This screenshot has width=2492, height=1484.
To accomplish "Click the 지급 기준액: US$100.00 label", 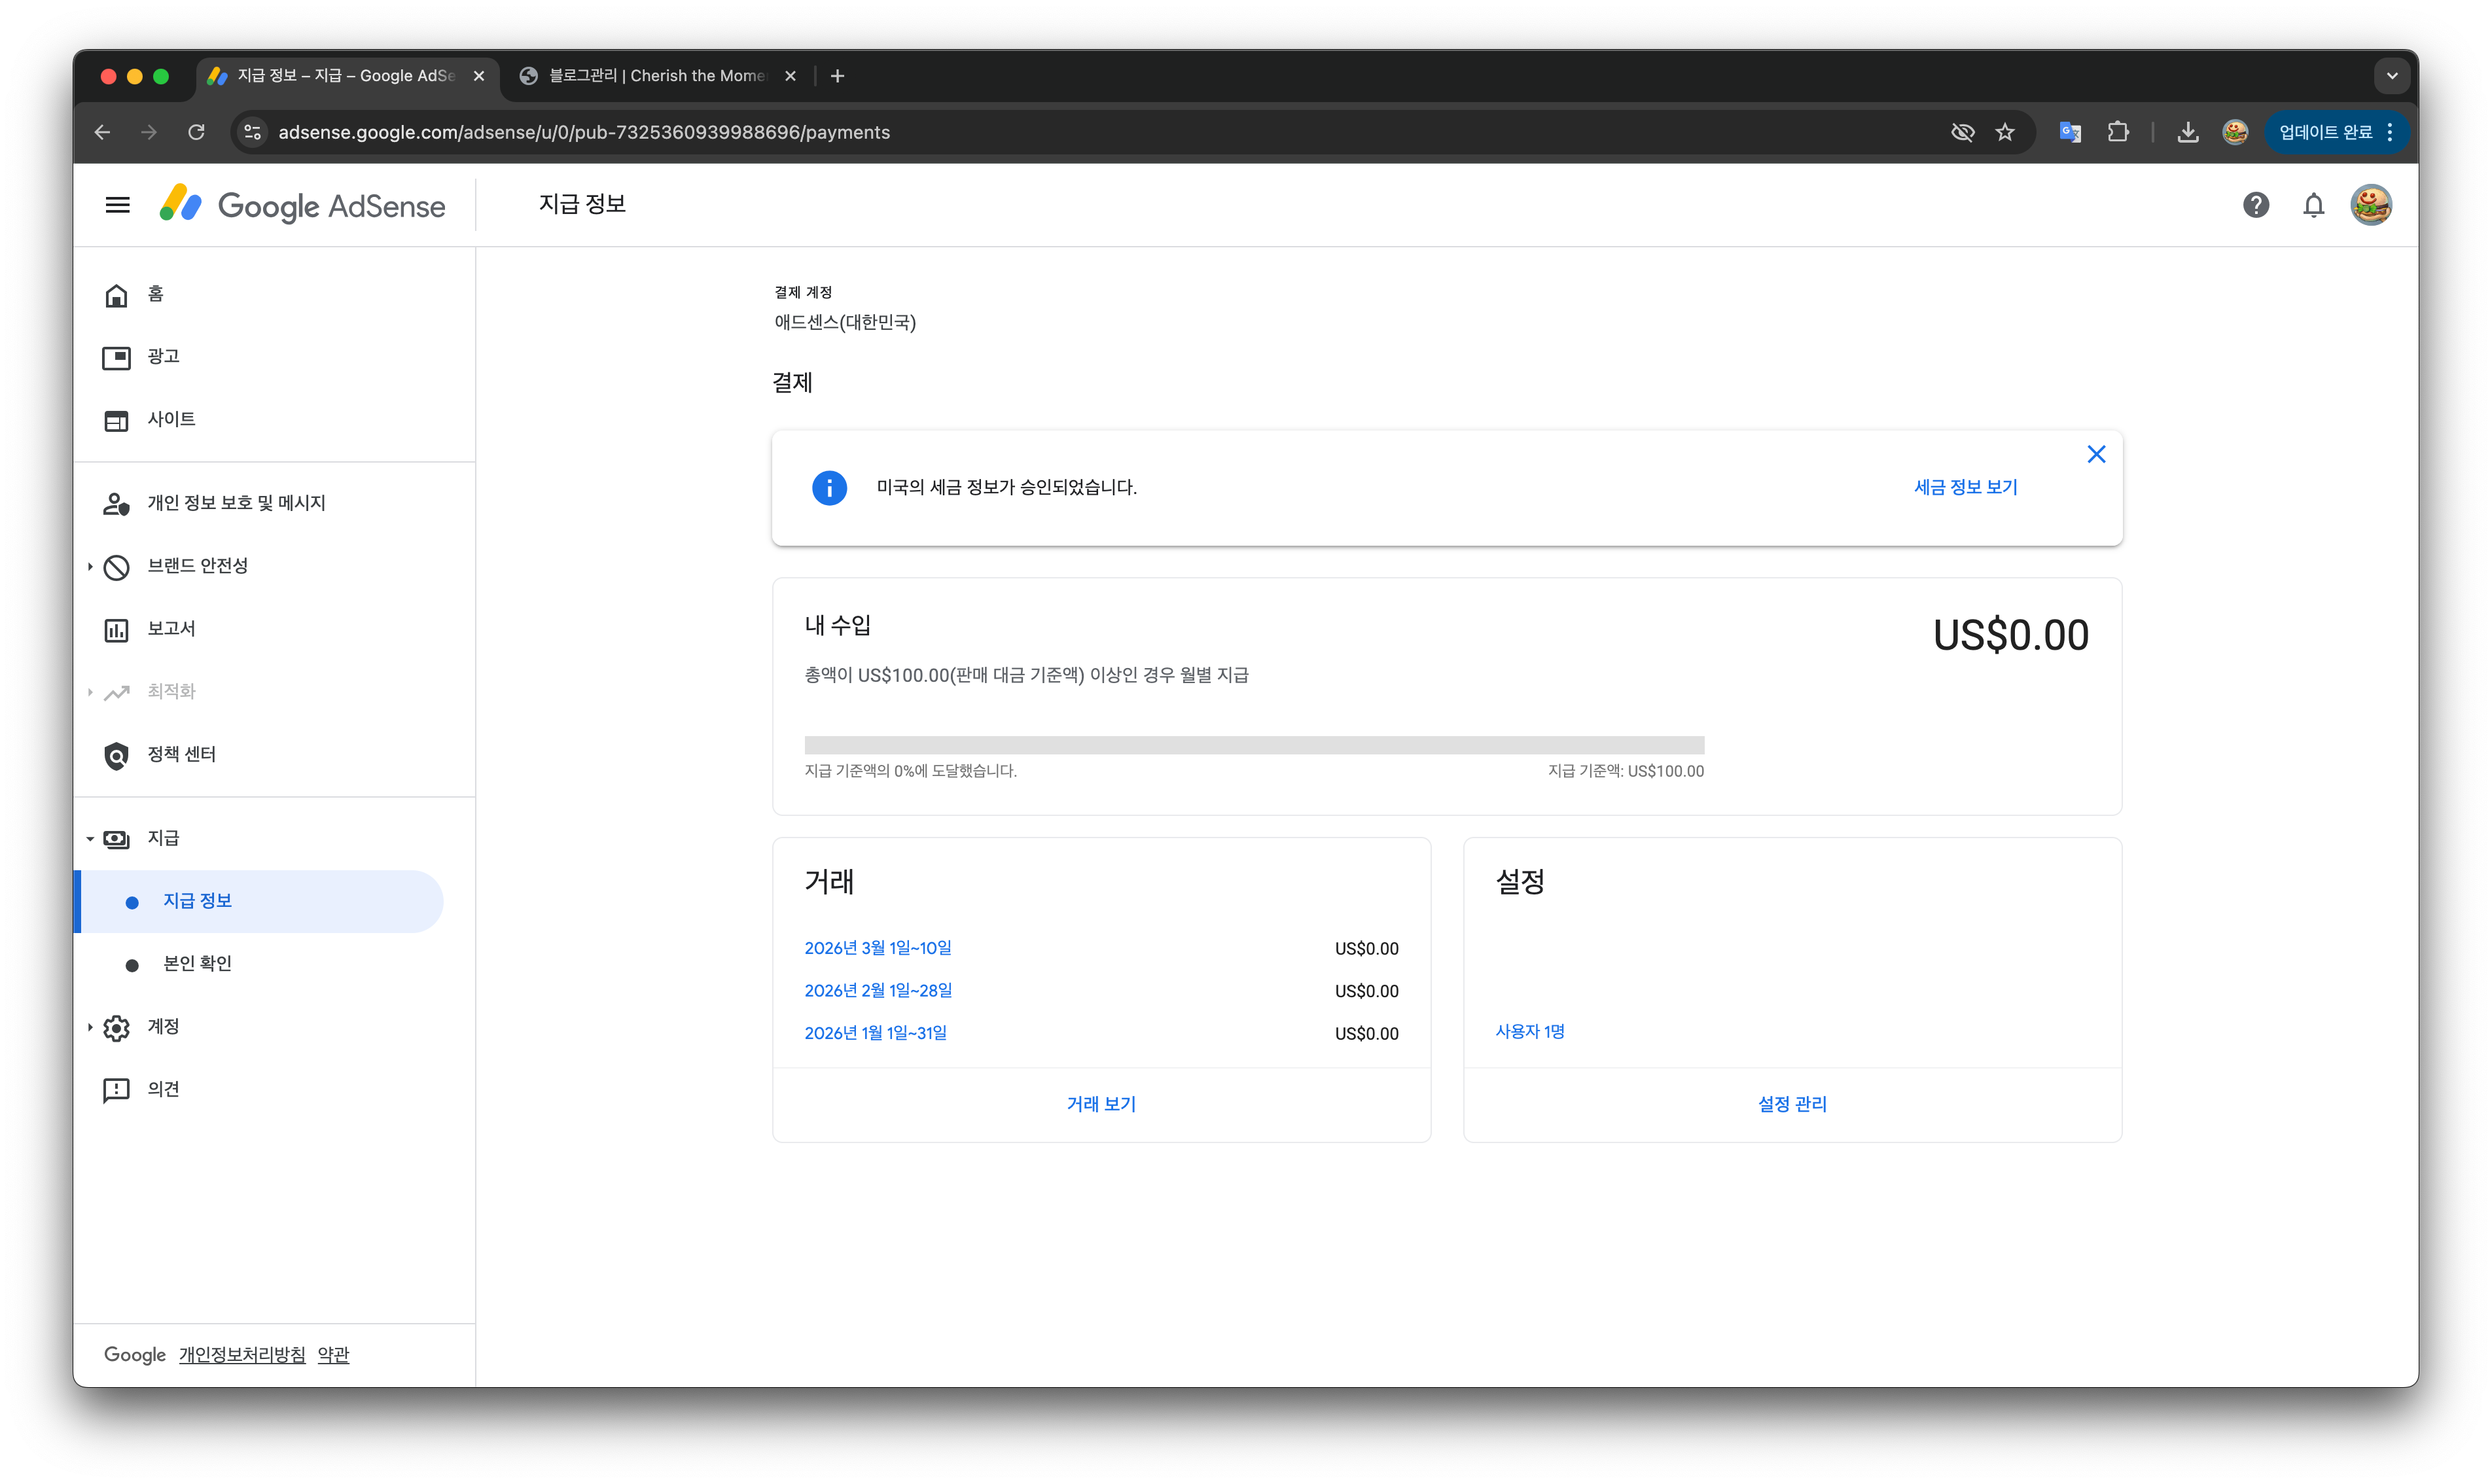I will click(1625, 771).
